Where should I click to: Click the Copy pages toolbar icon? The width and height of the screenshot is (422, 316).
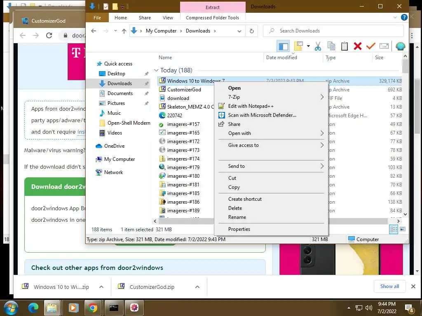[x=331, y=46]
